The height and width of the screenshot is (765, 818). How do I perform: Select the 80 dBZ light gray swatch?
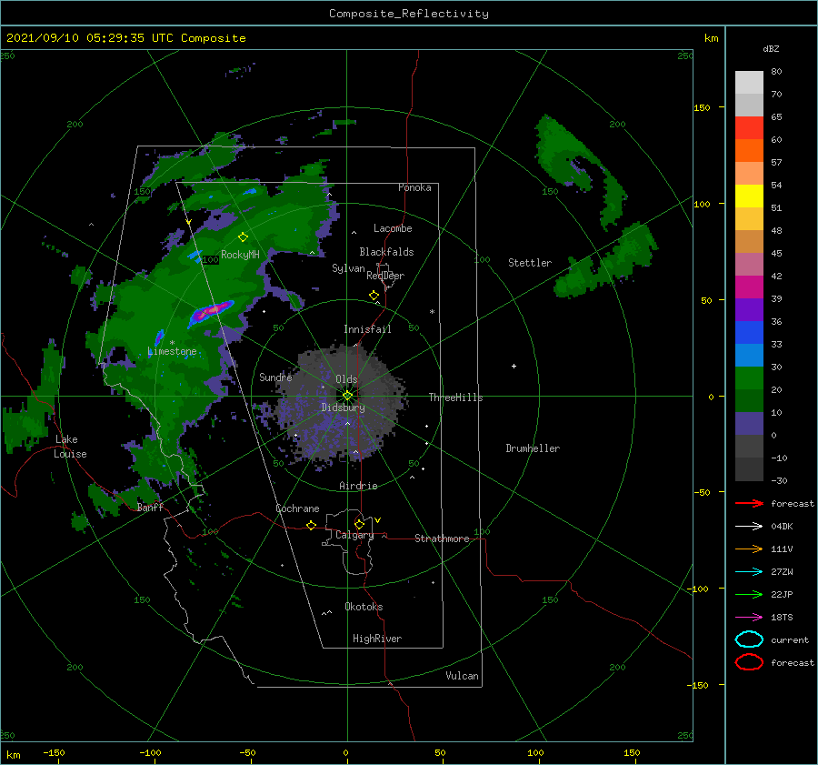point(749,82)
